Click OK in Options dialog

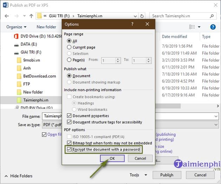112,158
